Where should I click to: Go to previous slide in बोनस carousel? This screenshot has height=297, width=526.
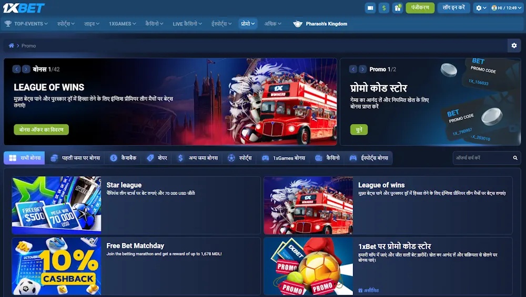16,69
